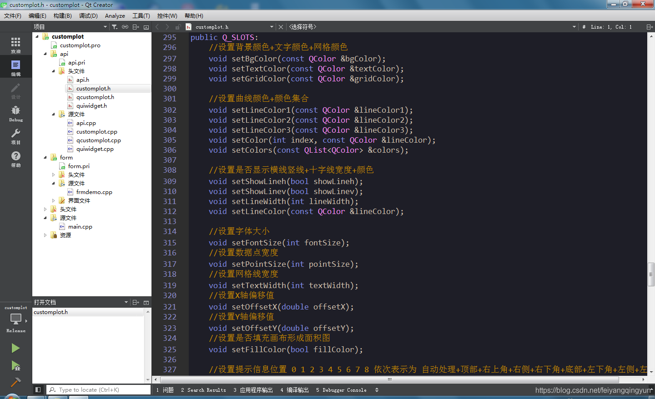Switch to the Edit (编辑) mode
Image resolution: width=655 pixels, height=399 pixels.
coord(16,68)
